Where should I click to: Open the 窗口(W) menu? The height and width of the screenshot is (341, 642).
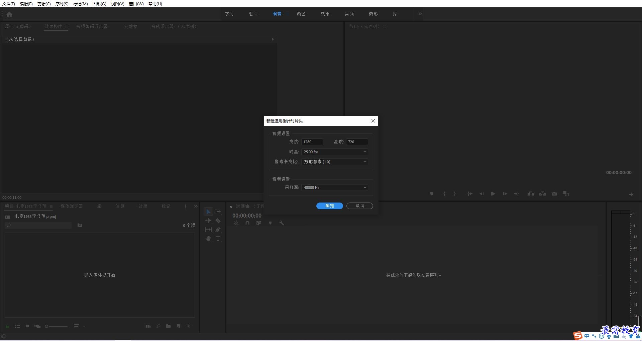click(x=136, y=4)
